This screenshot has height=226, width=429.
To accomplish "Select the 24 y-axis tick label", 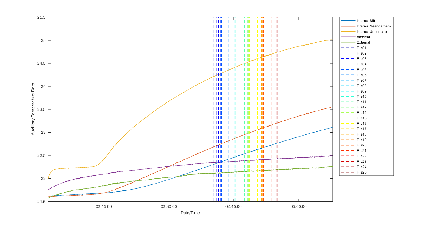I will point(43,86).
